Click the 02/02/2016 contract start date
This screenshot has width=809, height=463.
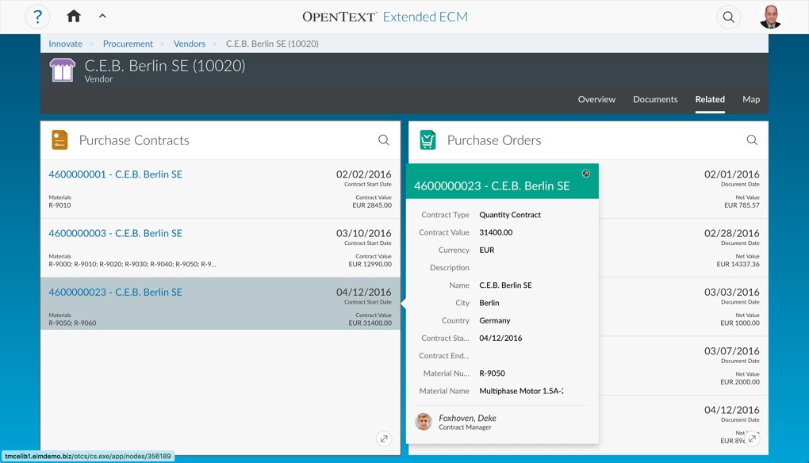click(364, 174)
